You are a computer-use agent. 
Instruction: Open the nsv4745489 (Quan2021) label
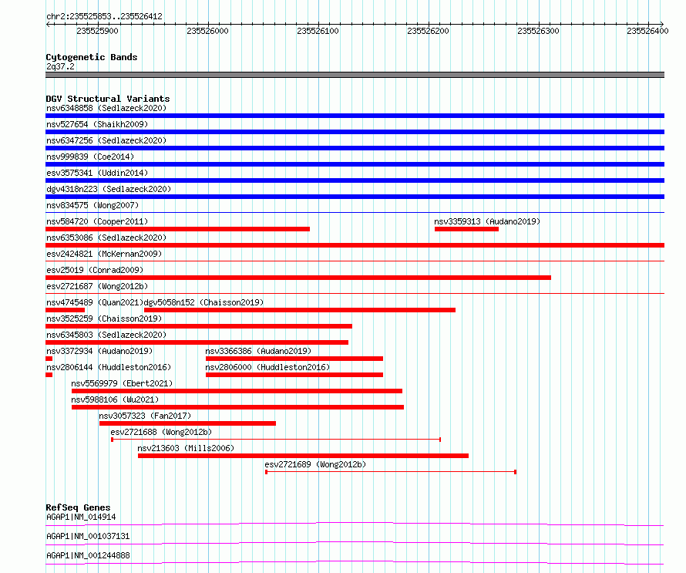[95, 302]
